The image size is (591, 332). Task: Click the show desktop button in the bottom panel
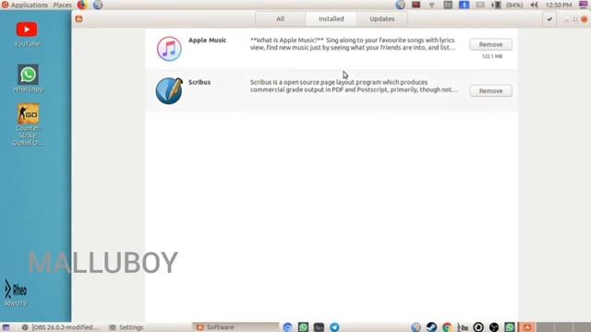(6, 327)
